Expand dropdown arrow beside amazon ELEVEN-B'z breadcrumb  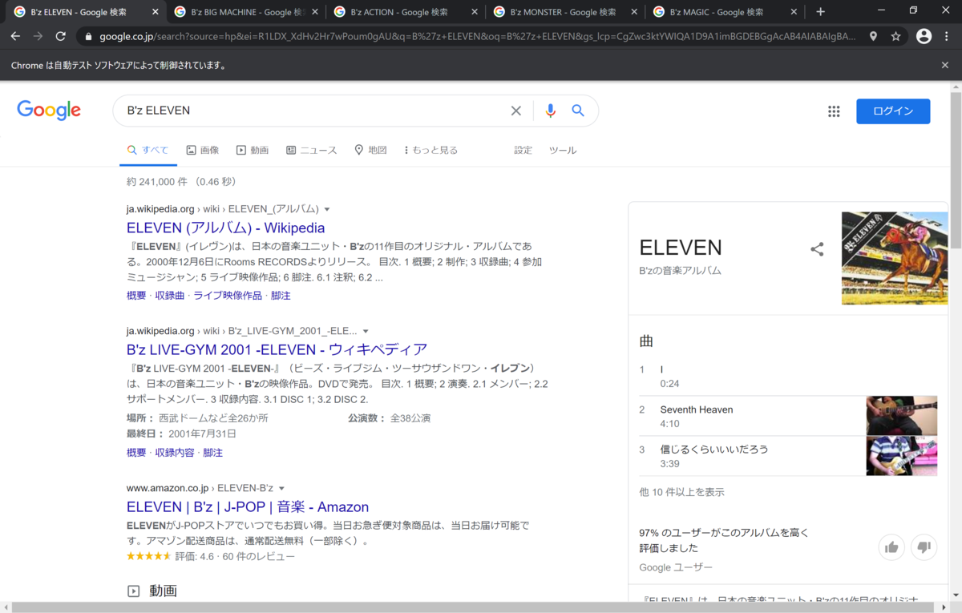(x=281, y=488)
